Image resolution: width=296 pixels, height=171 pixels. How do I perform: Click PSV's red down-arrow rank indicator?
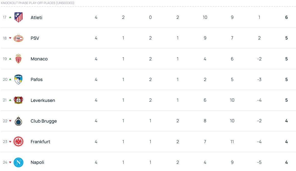pyautogui.click(x=10, y=38)
